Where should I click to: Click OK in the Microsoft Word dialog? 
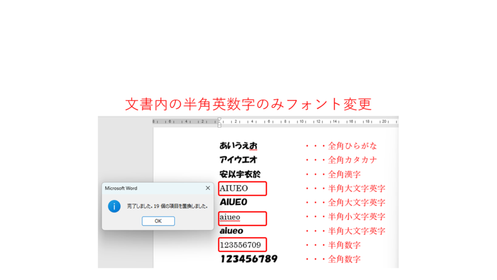tap(158, 221)
